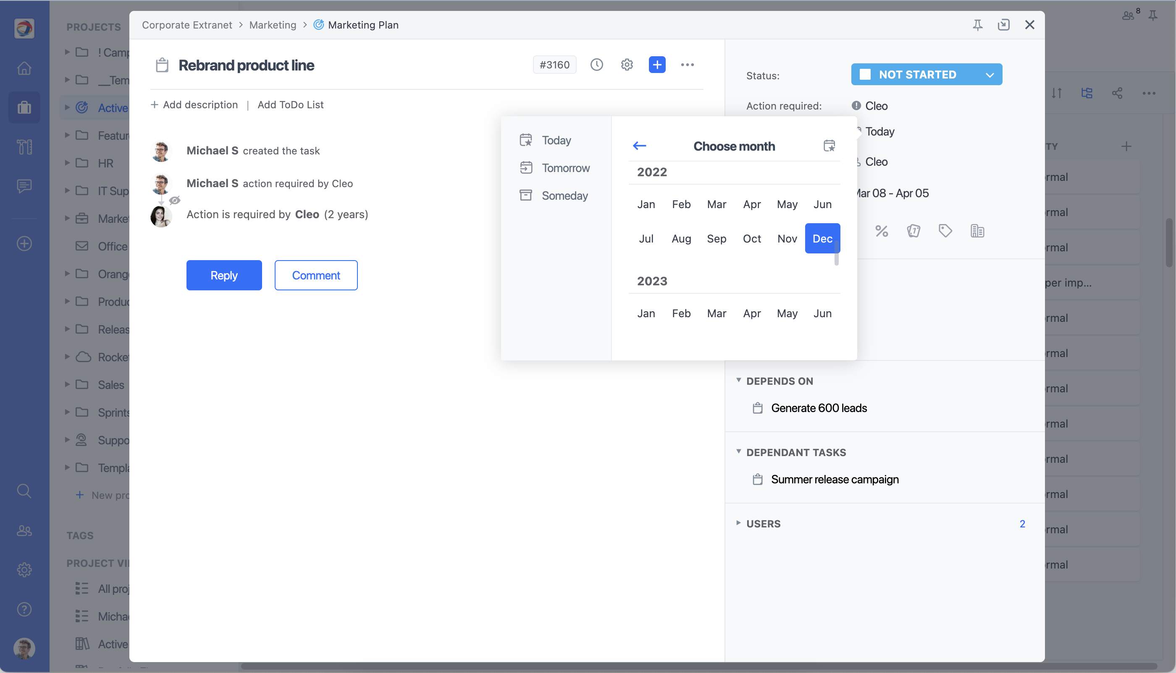Open the task history clock icon
The image size is (1176, 673).
596,65
